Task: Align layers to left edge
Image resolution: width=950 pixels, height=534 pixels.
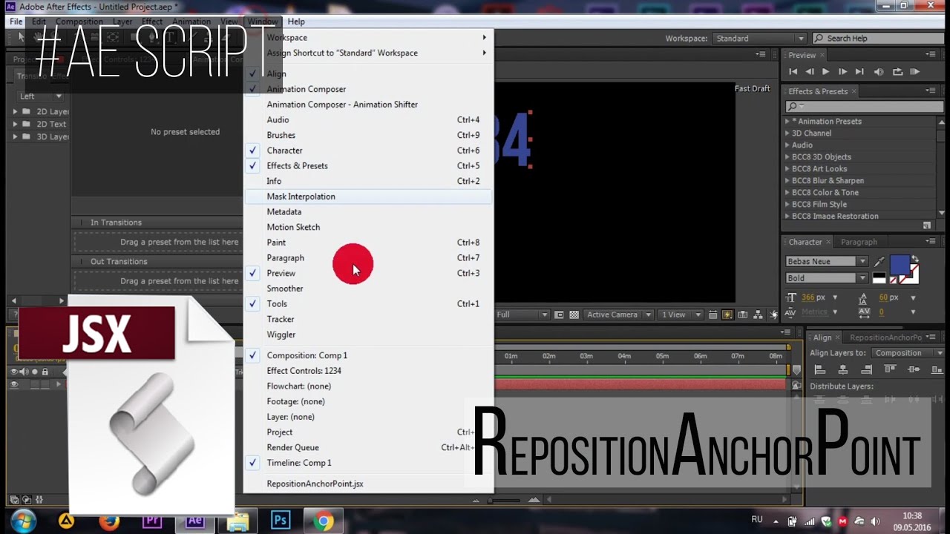Action: [820, 369]
